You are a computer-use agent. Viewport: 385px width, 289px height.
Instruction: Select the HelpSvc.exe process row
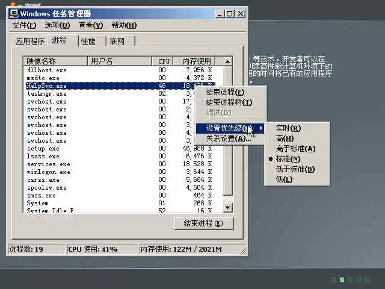point(120,85)
